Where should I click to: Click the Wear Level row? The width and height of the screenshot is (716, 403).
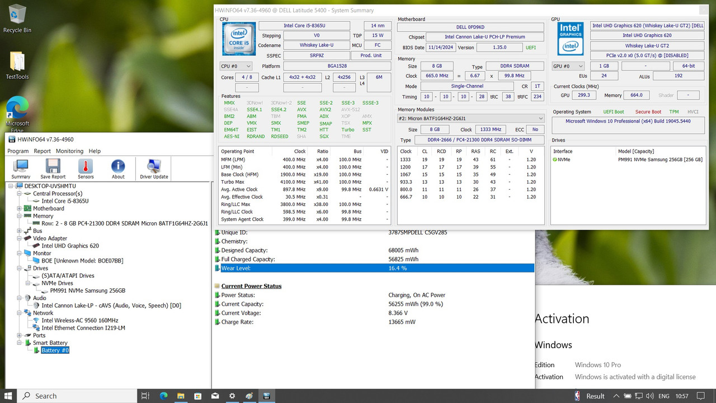(x=374, y=268)
